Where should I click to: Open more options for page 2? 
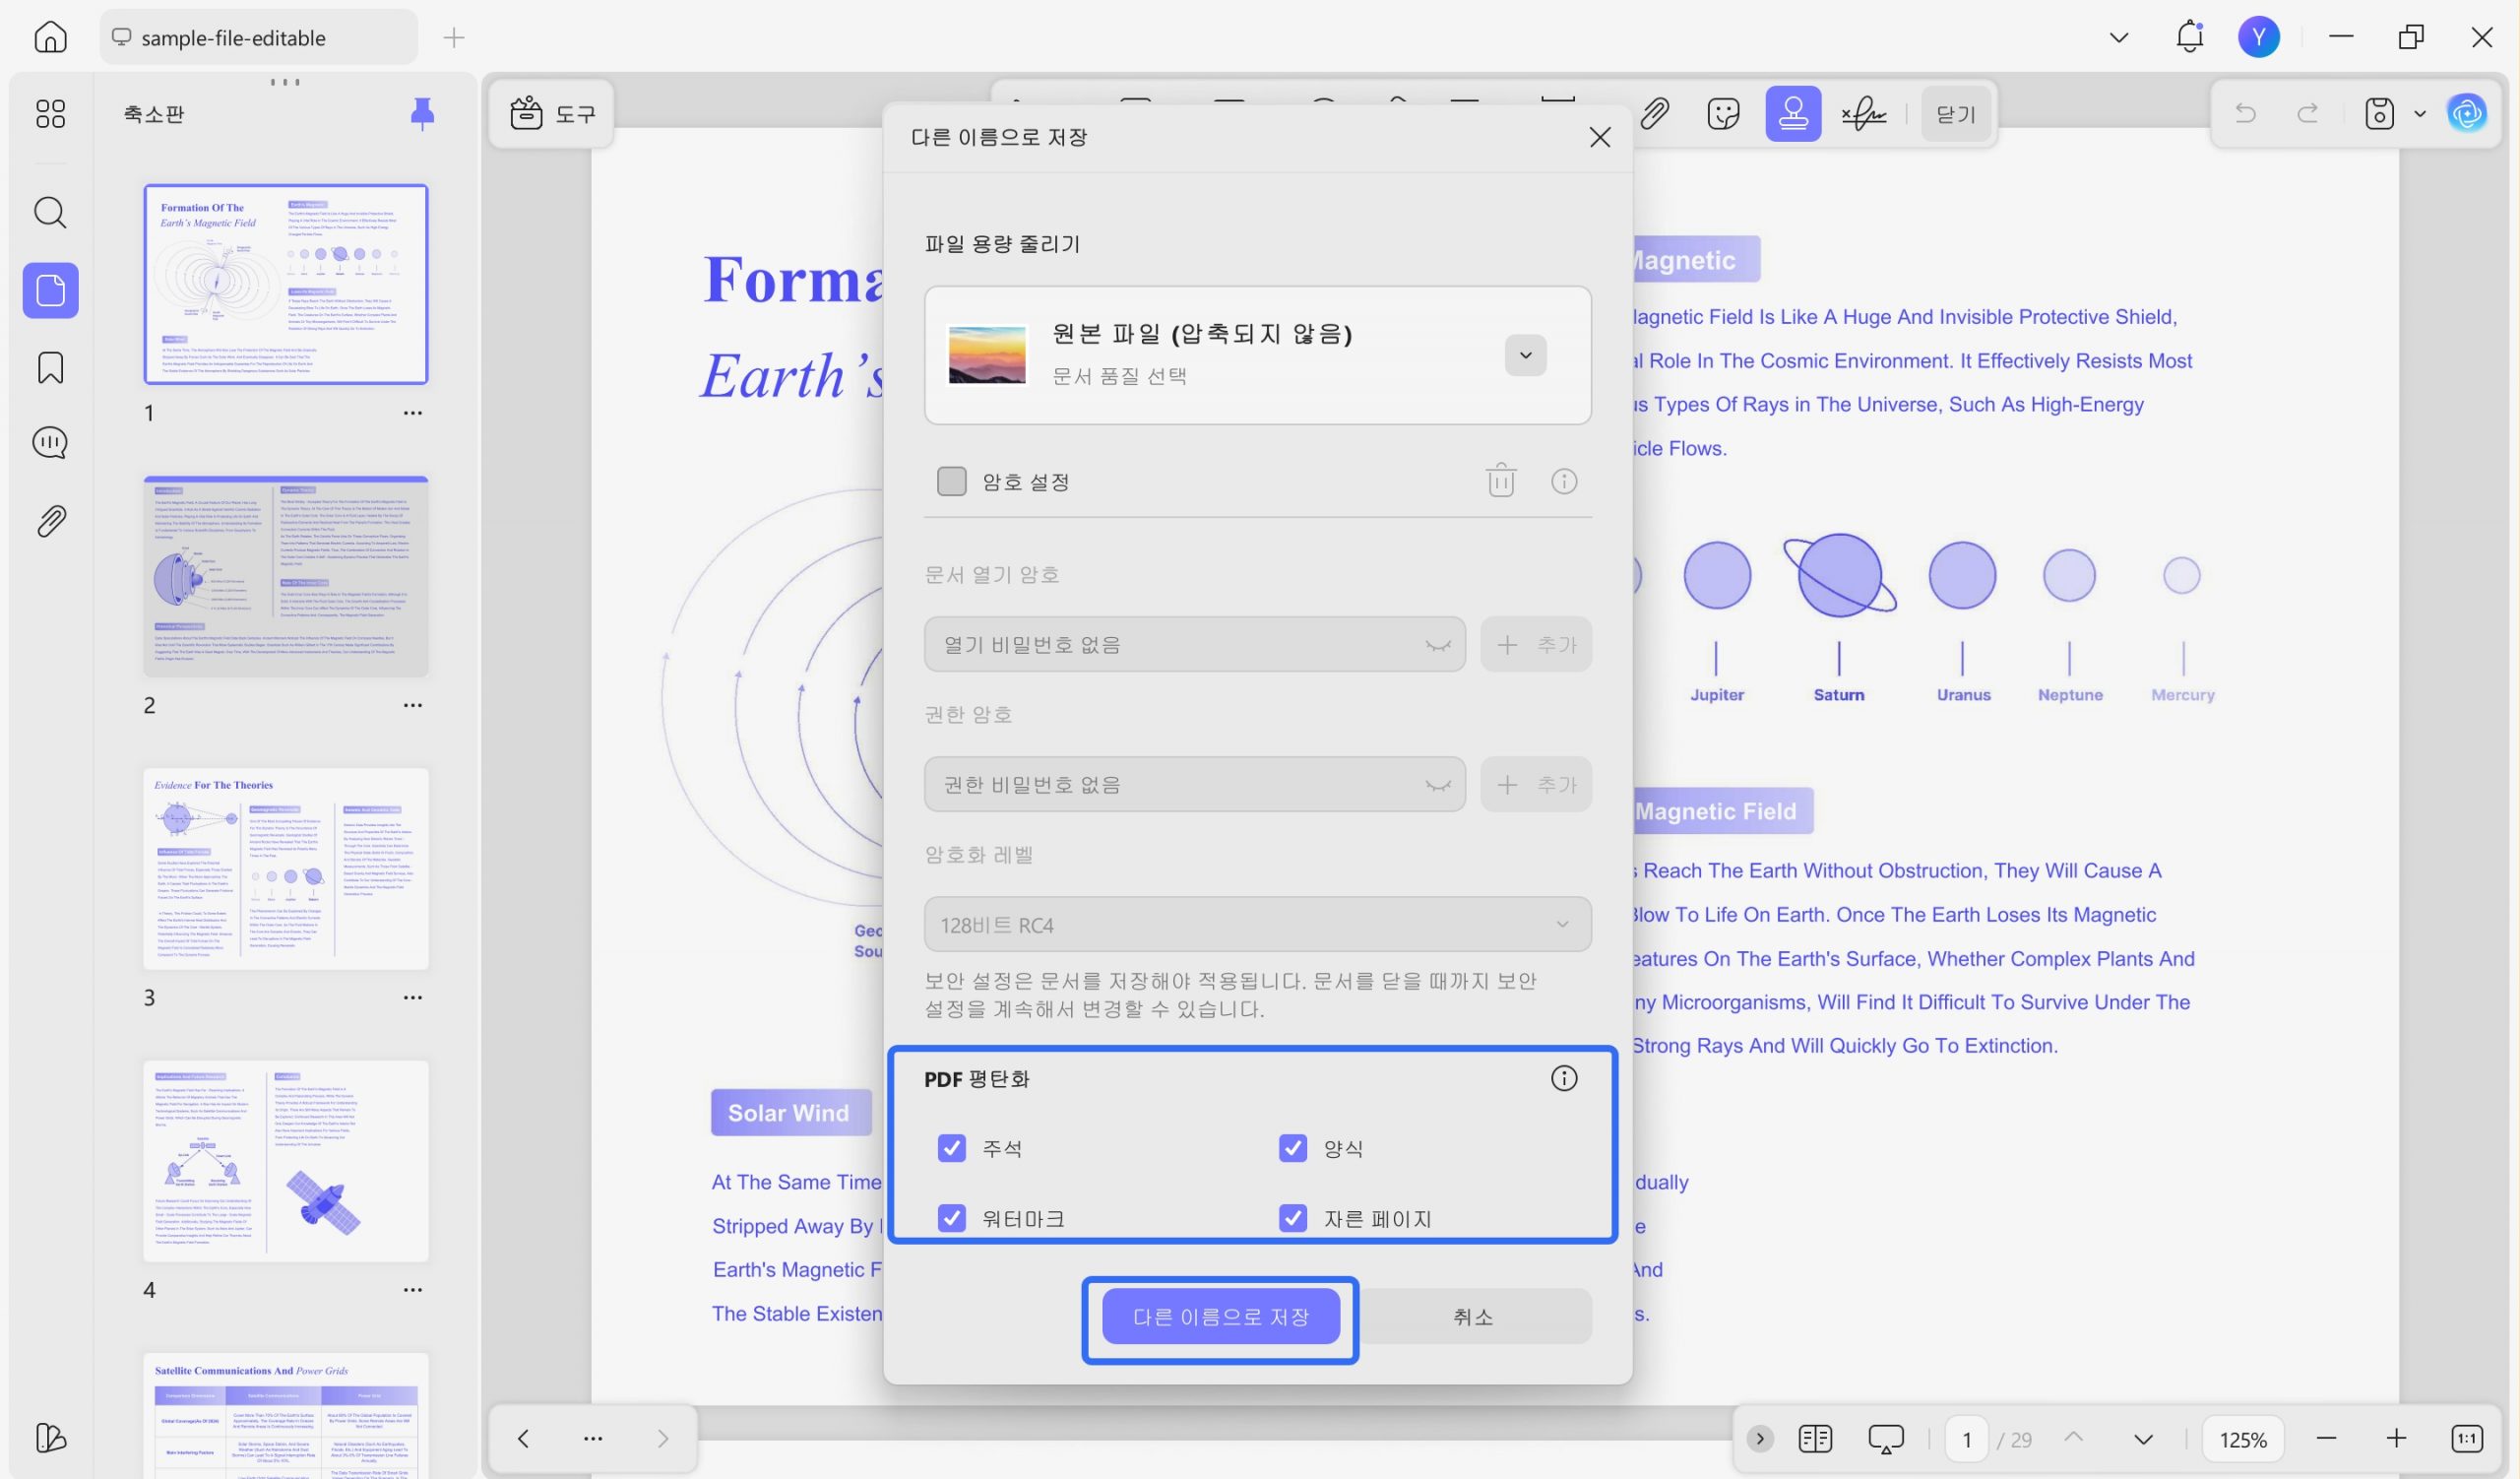coord(413,704)
